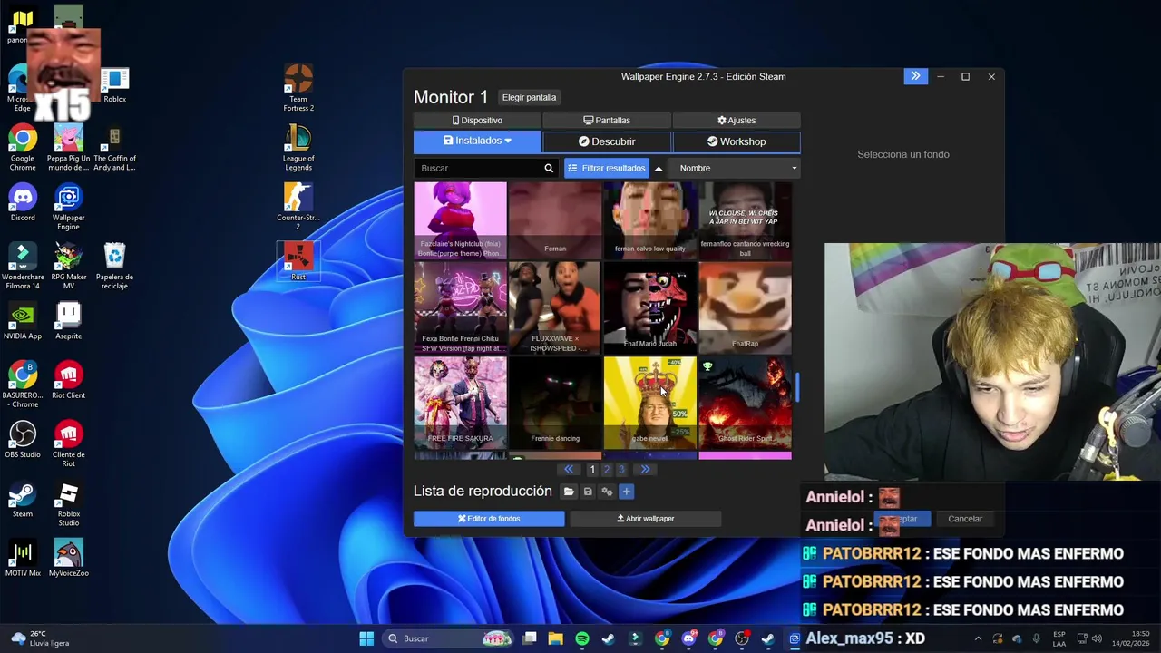1161x653 pixels.
Task: Open Spotify from the taskbar
Action: pyautogui.click(x=582, y=638)
